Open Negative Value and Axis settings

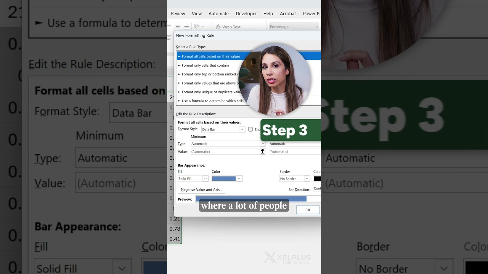(201, 189)
